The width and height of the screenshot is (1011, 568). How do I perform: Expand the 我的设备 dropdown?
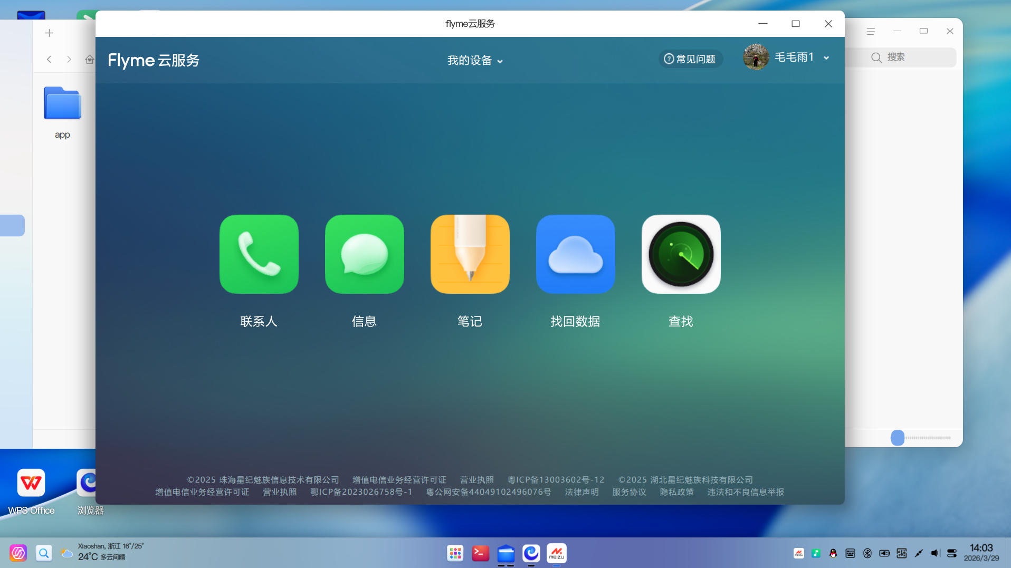[475, 61]
